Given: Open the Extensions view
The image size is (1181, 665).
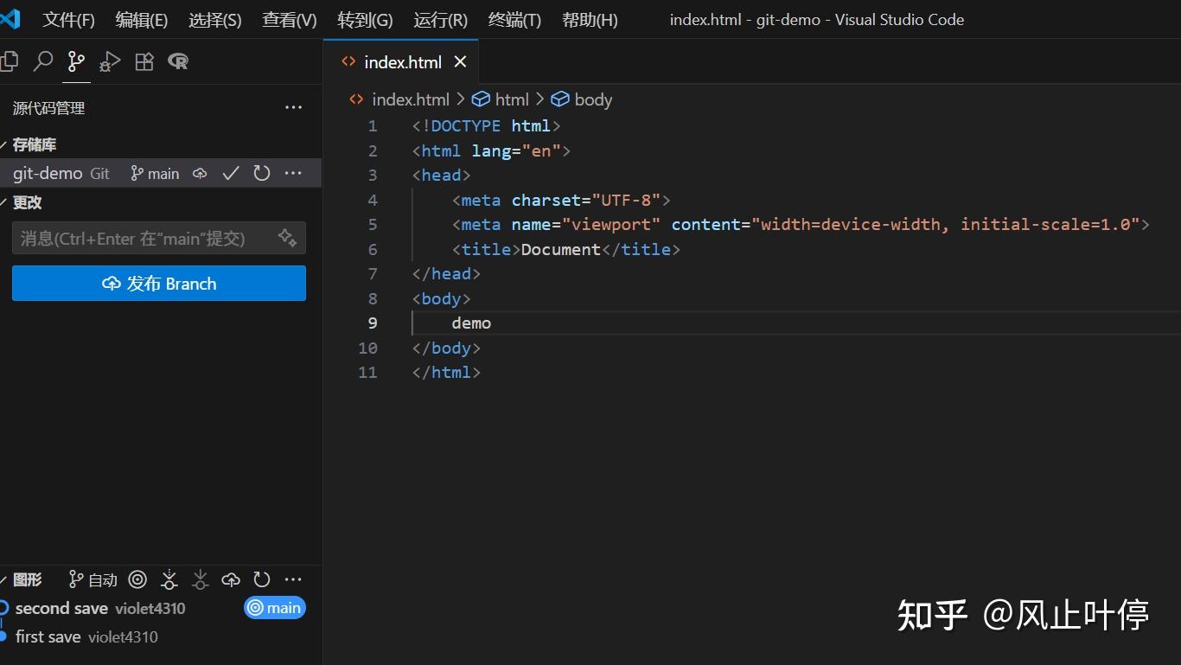Looking at the screenshot, I should [x=144, y=61].
